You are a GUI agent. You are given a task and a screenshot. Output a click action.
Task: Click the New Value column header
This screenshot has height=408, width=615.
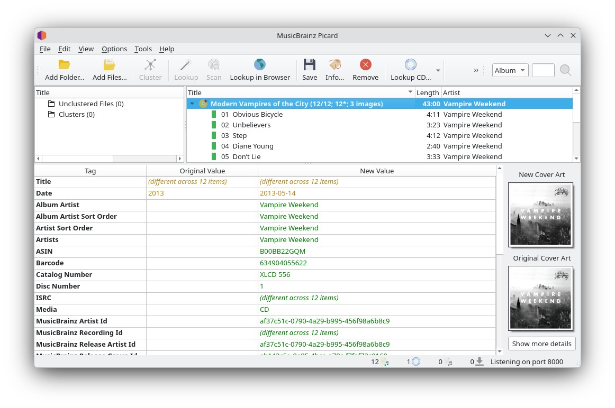coord(377,171)
